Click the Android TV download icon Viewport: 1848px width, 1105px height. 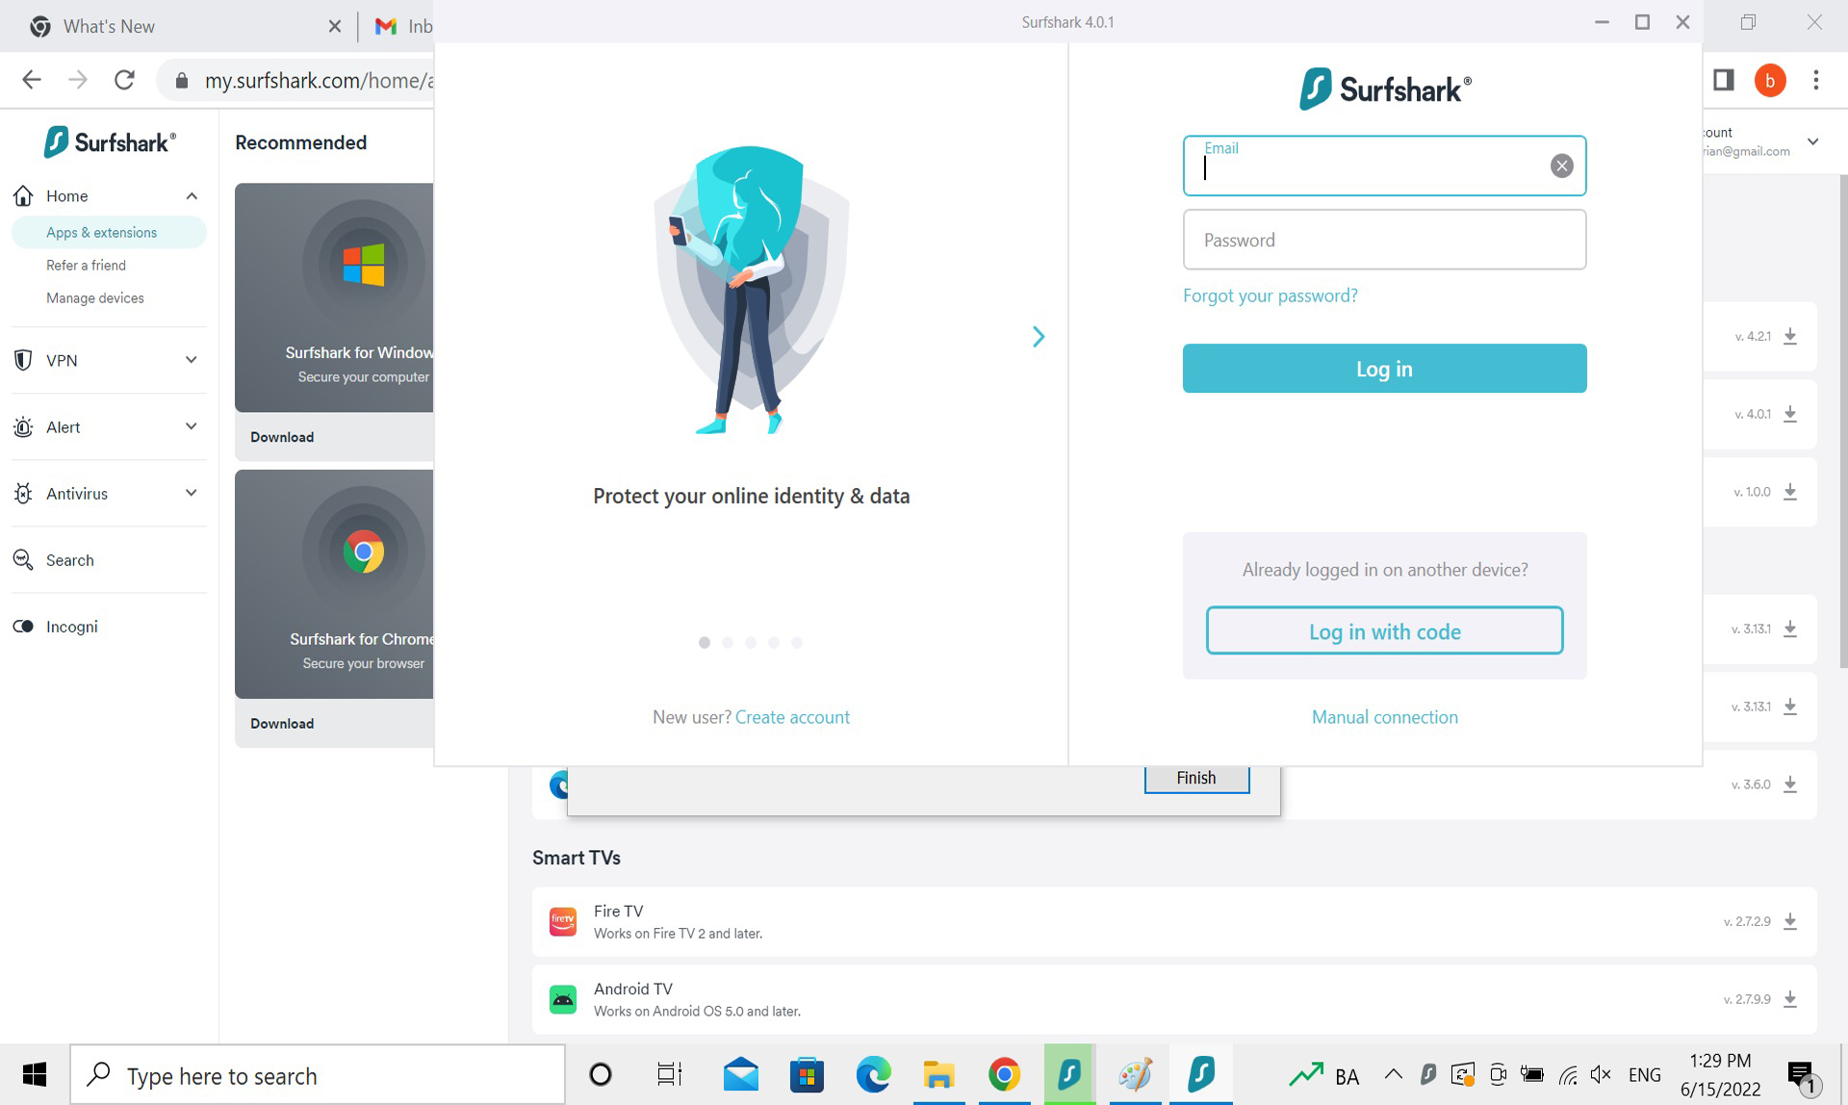(1790, 998)
